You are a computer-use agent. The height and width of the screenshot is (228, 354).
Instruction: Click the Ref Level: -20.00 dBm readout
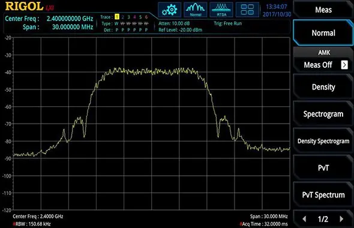pyautogui.click(x=181, y=30)
